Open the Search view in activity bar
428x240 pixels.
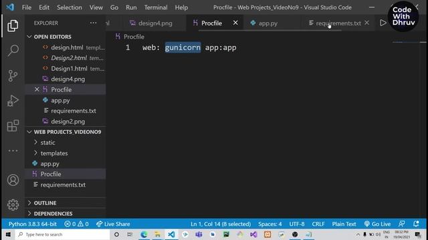(x=13, y=51)
